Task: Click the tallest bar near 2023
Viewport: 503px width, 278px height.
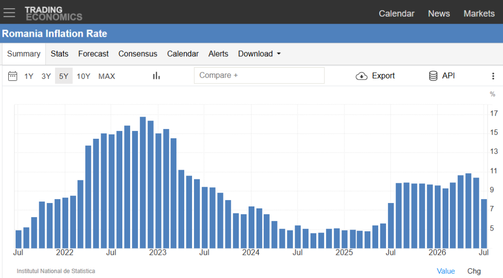Action: point(143,182)
